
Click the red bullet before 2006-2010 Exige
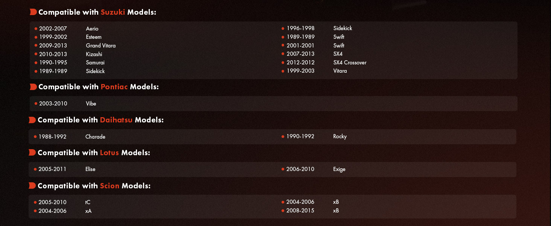[283, 169]
